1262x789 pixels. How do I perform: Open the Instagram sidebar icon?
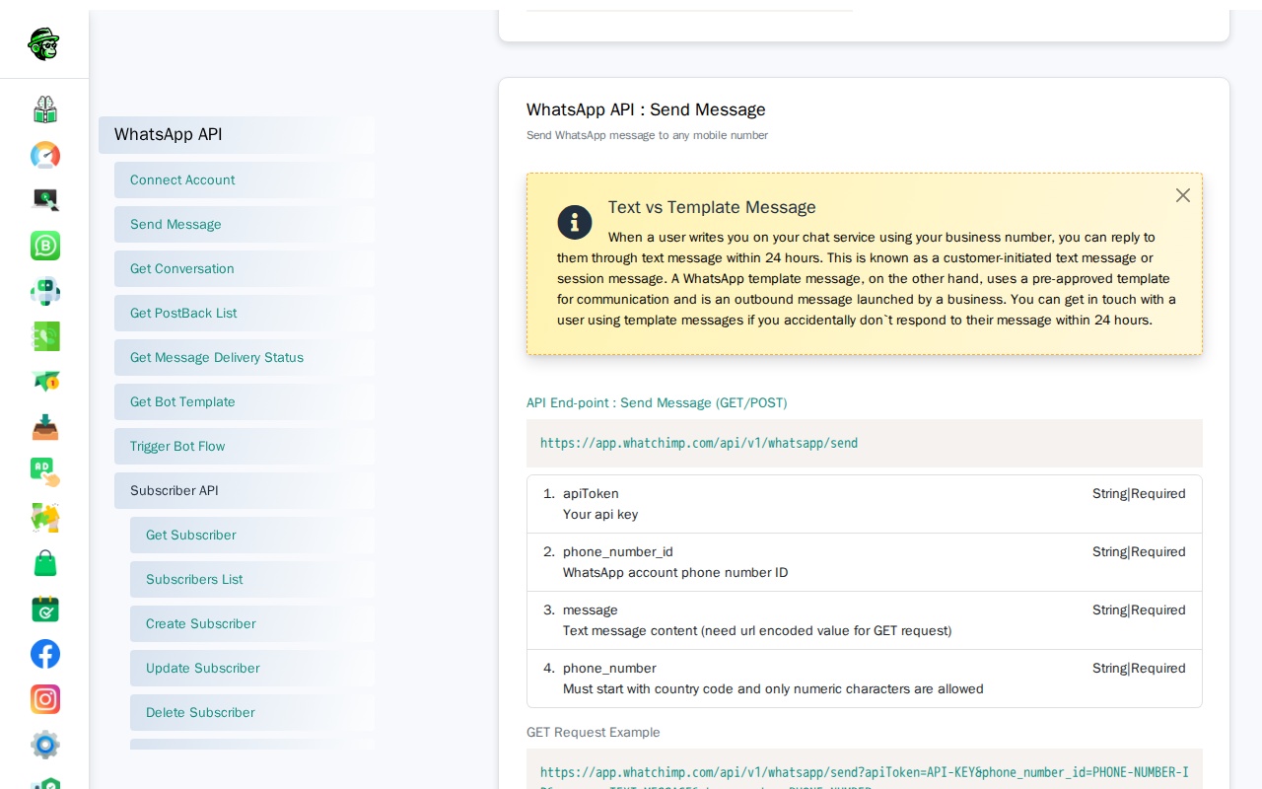click(45, 699)
